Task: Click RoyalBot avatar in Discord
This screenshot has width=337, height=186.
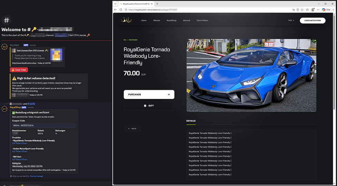Action: [x=5, y=47]
